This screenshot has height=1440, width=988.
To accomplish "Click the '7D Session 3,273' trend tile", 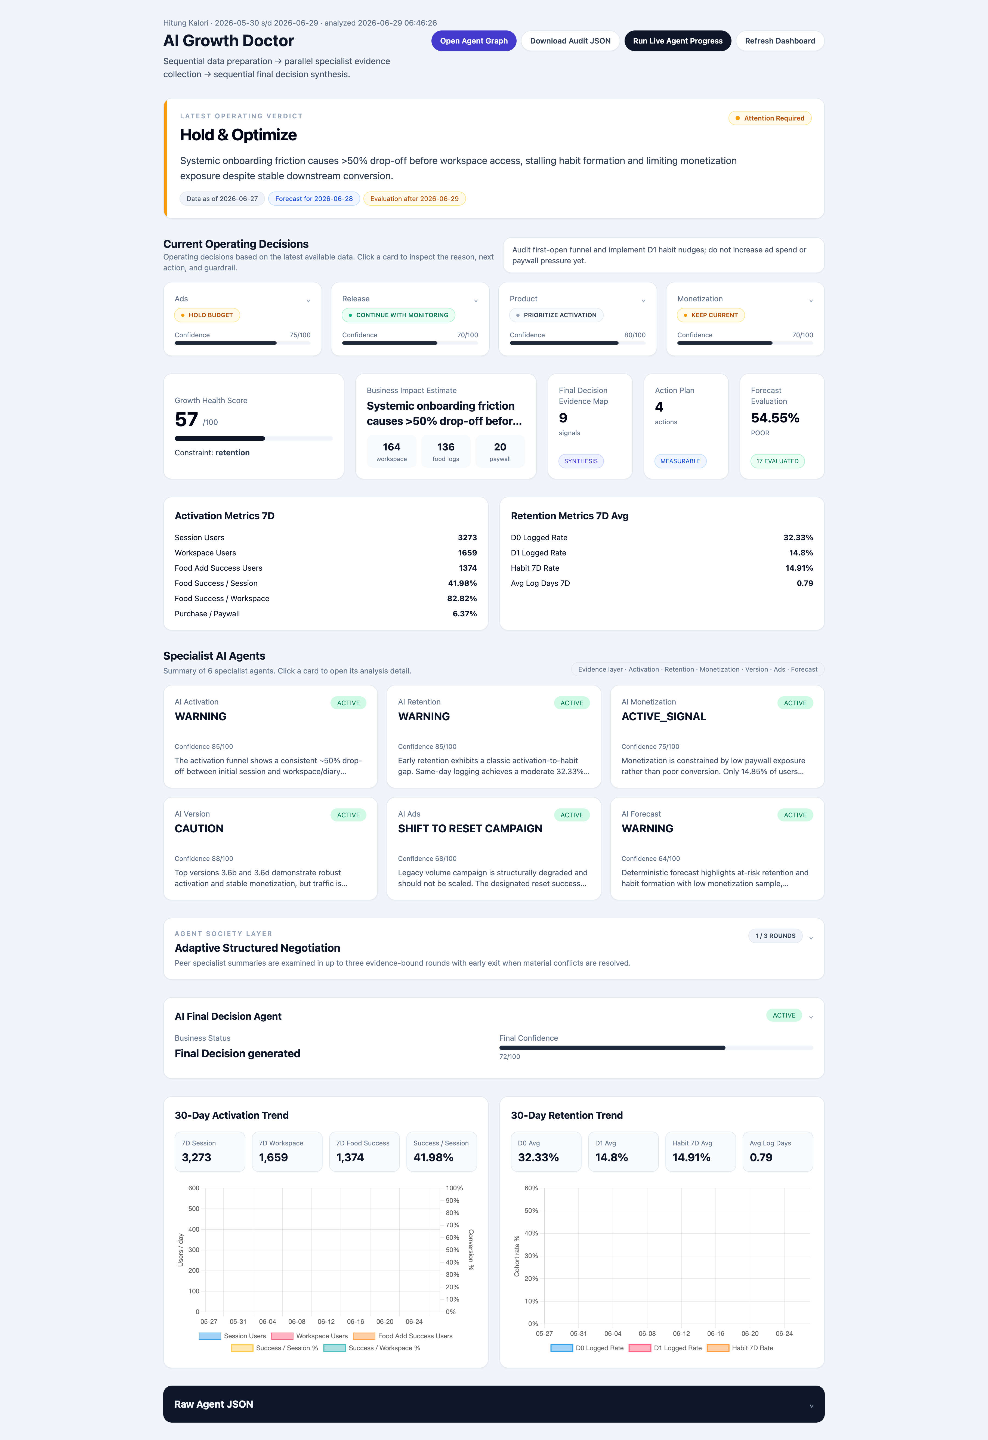I will tap(210, 1152).
